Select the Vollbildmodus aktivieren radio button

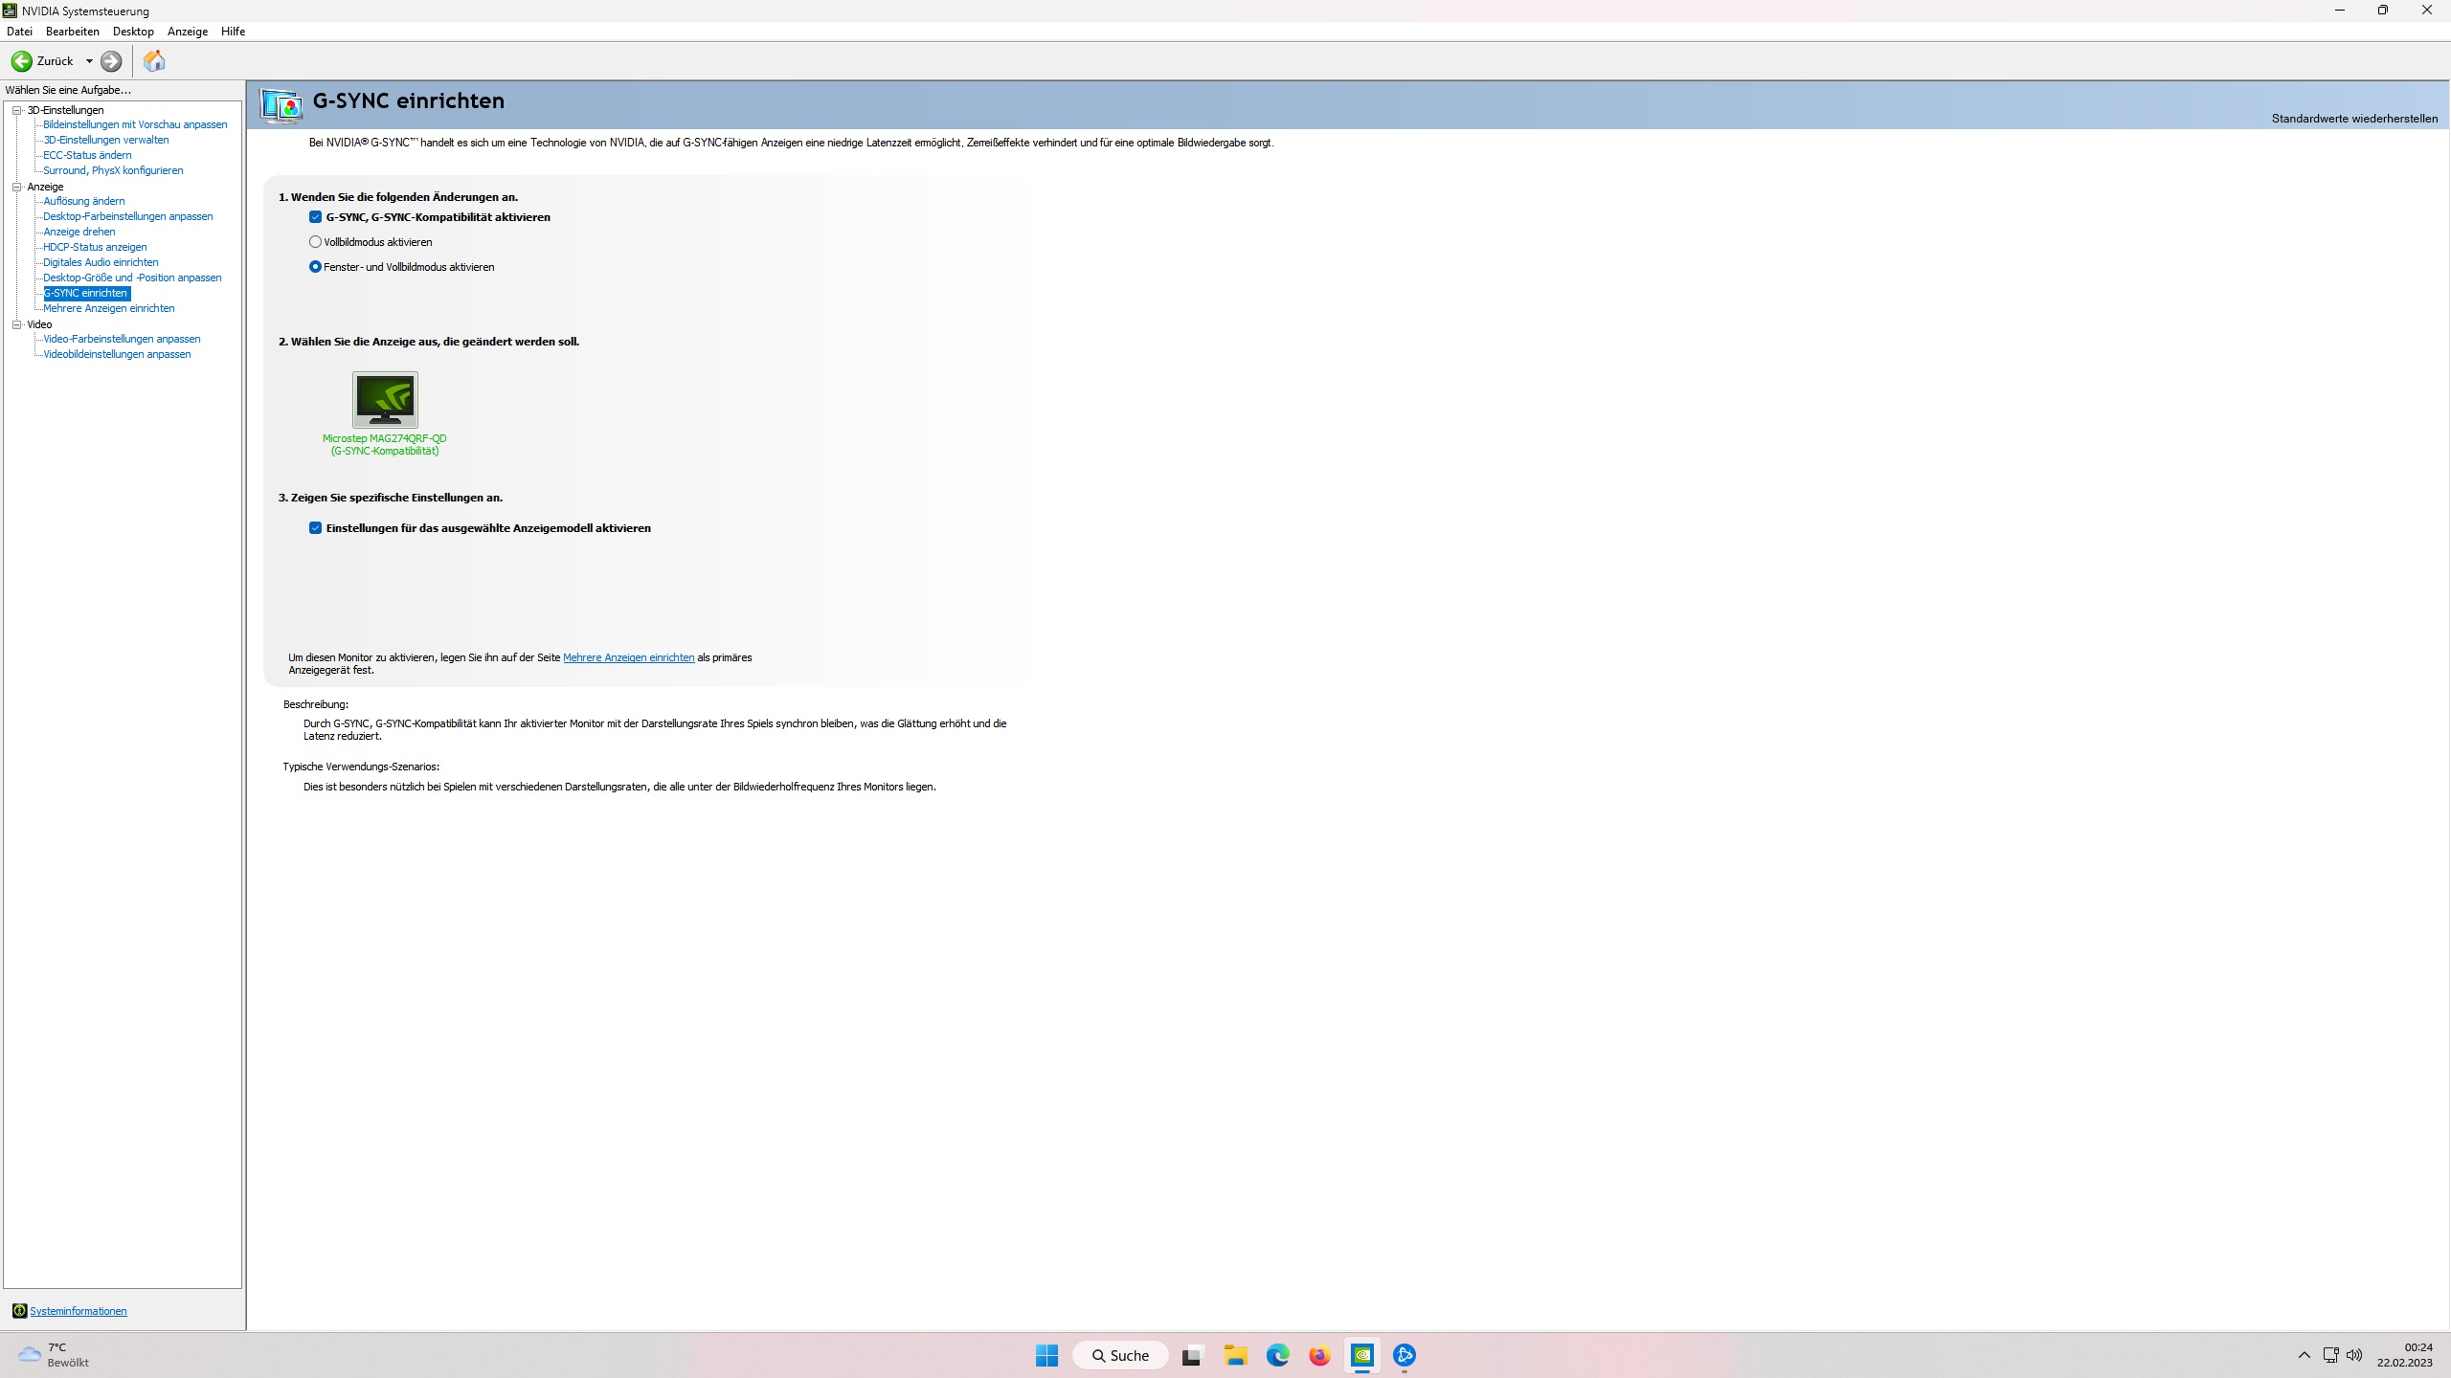pos(315,242)
